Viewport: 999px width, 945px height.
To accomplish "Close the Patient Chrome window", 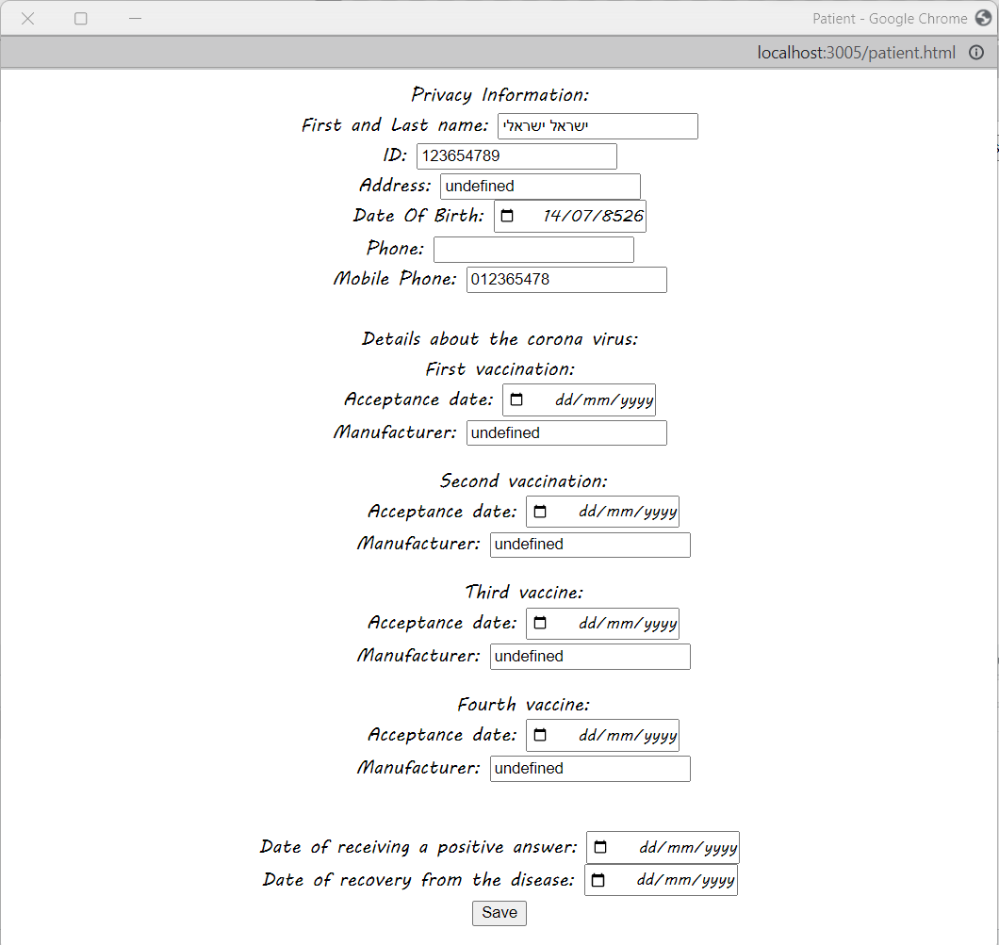I will click(28, 19).
